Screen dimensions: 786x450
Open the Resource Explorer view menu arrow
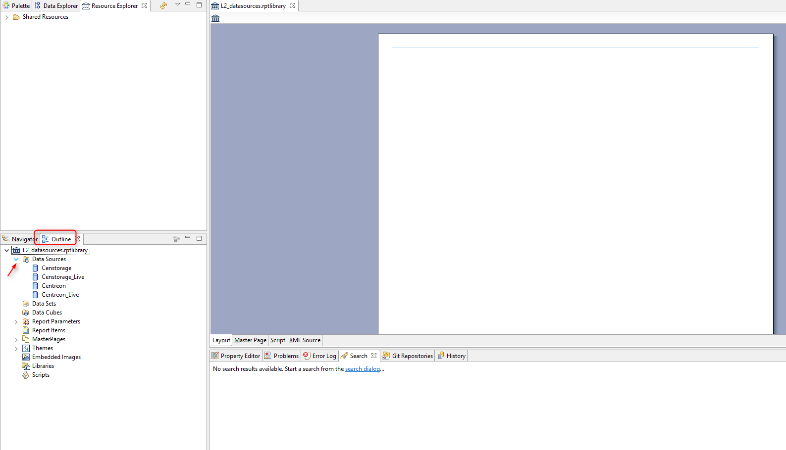(177, 4)
